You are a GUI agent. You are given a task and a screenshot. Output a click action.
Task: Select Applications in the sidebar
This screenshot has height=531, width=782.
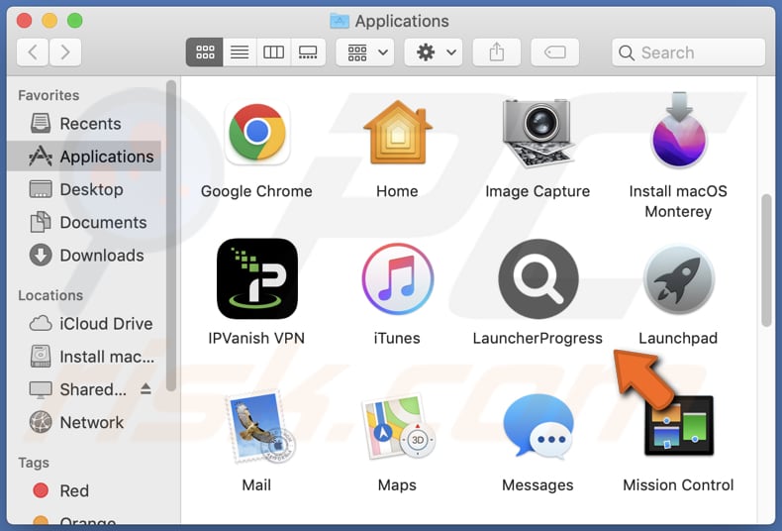click(85, 157)
